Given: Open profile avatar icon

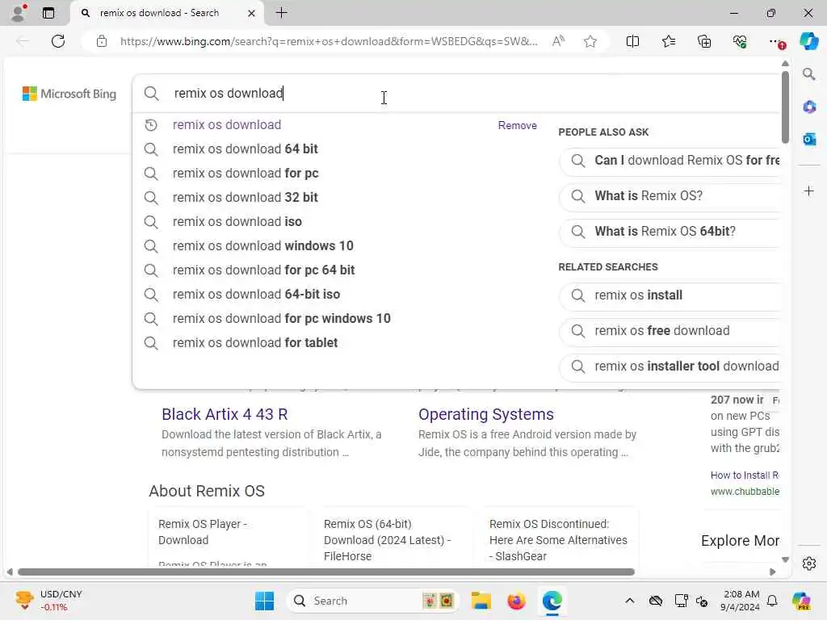Looking at the screenshot, I should click(x=18, y=13).
